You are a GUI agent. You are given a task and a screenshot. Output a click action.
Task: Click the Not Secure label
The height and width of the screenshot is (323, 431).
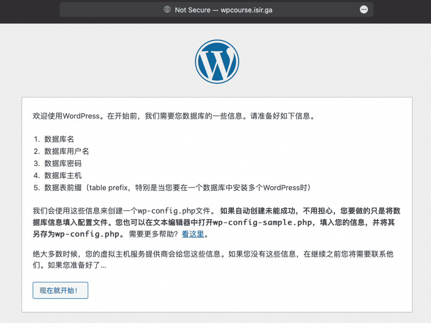pos(193,10)
